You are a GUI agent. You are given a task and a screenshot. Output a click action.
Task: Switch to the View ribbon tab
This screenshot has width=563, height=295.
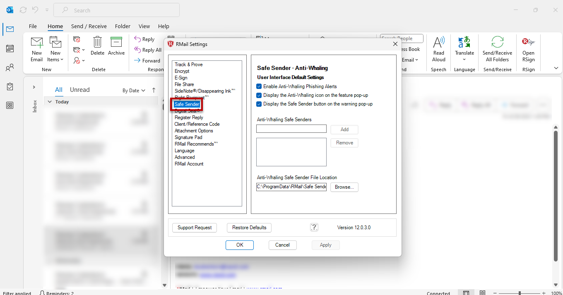pyautogui.click(x=144, y=26)
